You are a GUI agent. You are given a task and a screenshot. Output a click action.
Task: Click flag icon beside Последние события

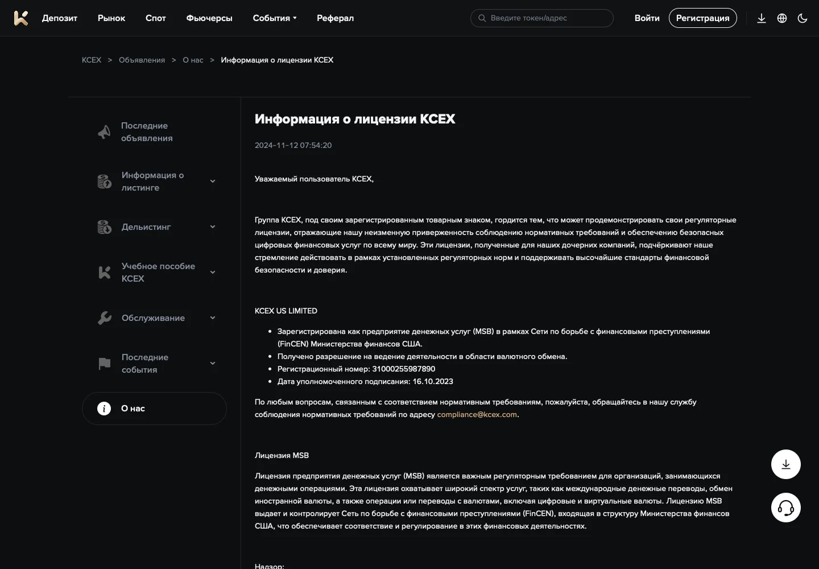pyautogui.click(x=104, y=364)
